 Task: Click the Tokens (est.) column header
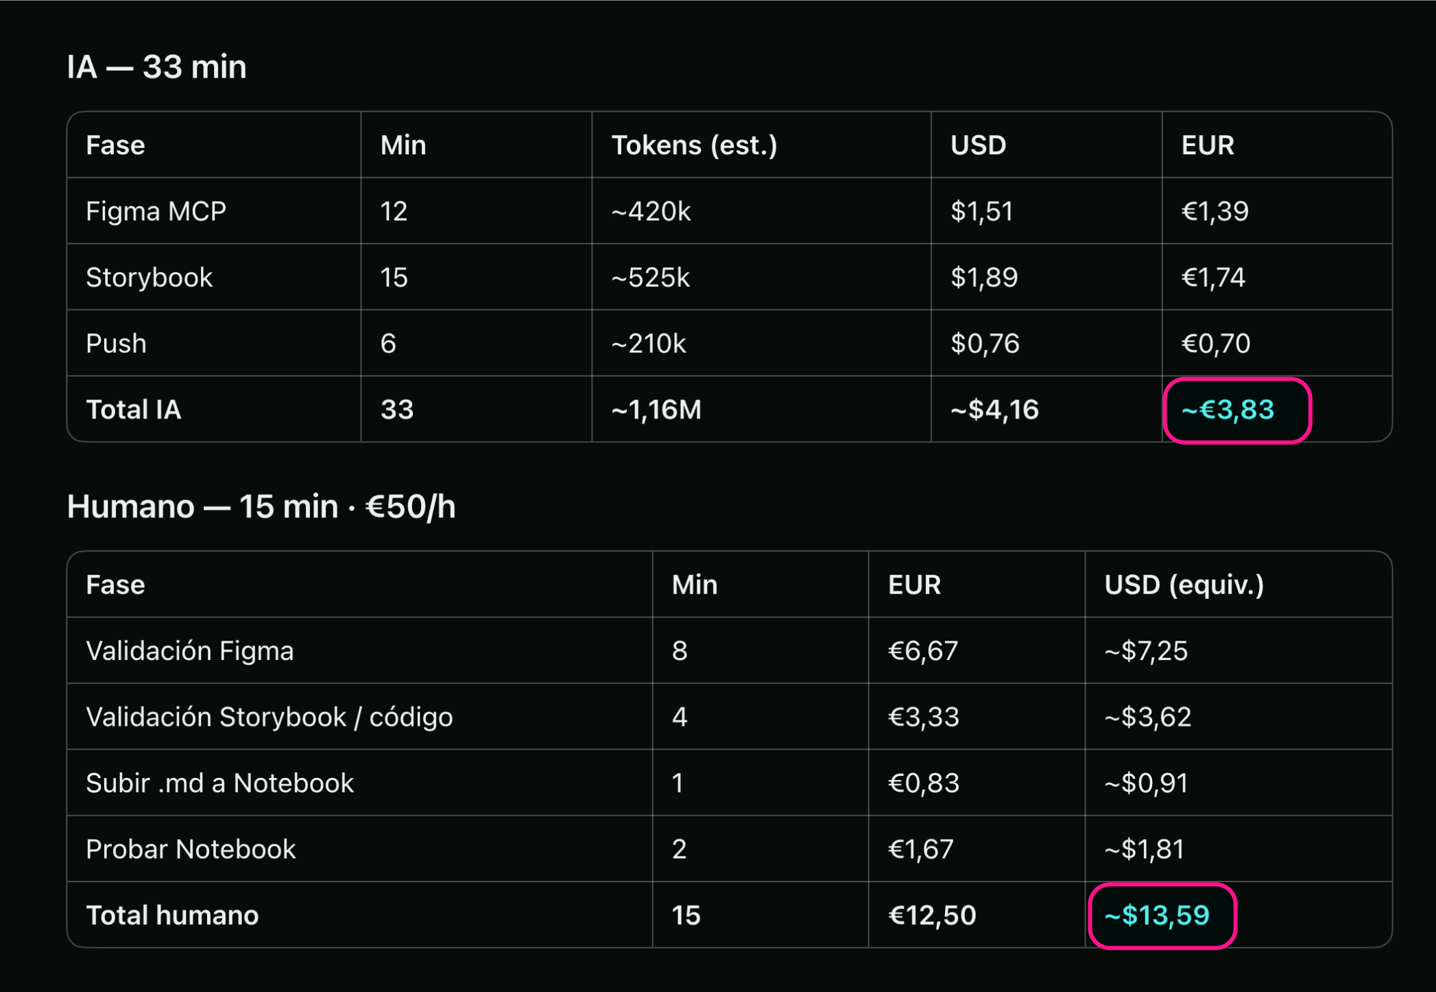[694, 145]
